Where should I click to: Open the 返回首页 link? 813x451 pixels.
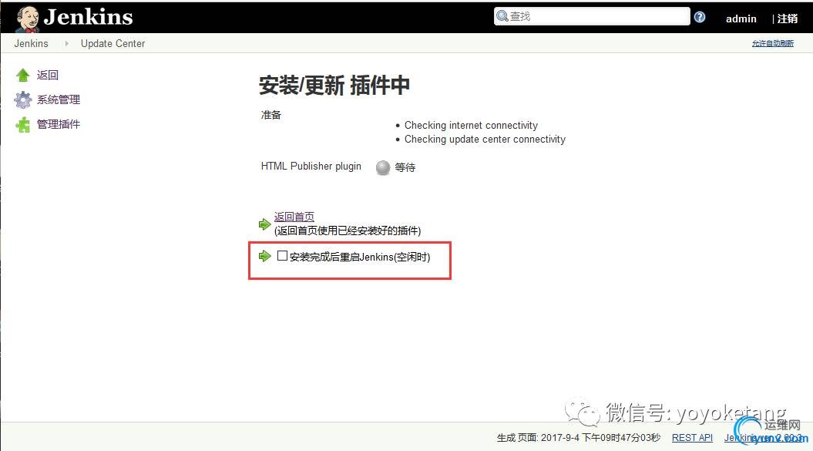(x=294, y=217)
